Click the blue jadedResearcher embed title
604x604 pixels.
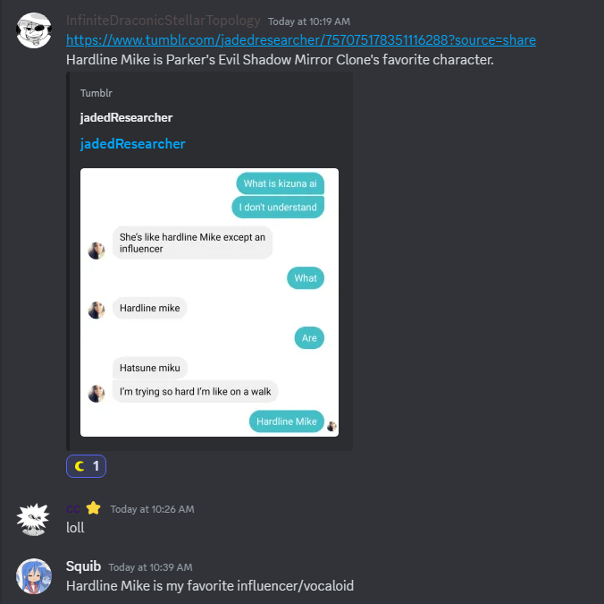[132, 144]
